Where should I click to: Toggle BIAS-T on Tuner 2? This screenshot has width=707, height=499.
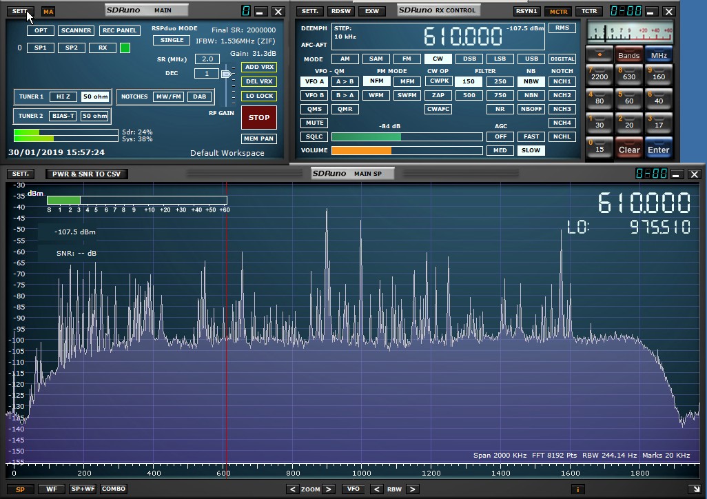coord(63,116)
